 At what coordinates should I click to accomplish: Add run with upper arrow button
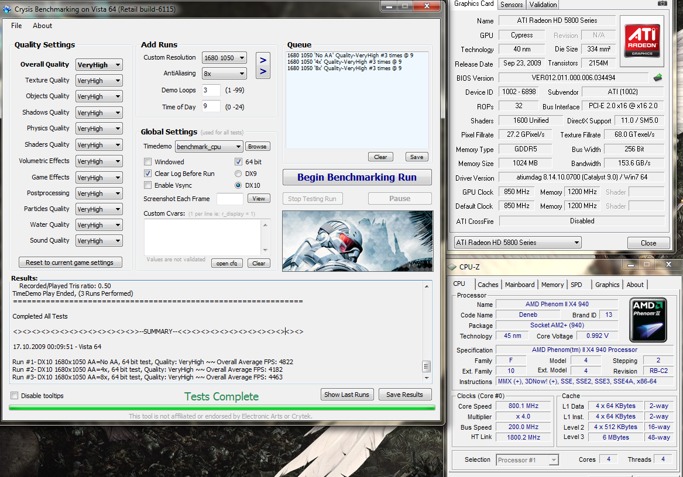[263, 60]
